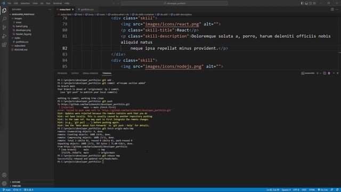The height and width of the screenshot is (192, 341).
Task: Kill terminal with trash icon
Action: 329,74
